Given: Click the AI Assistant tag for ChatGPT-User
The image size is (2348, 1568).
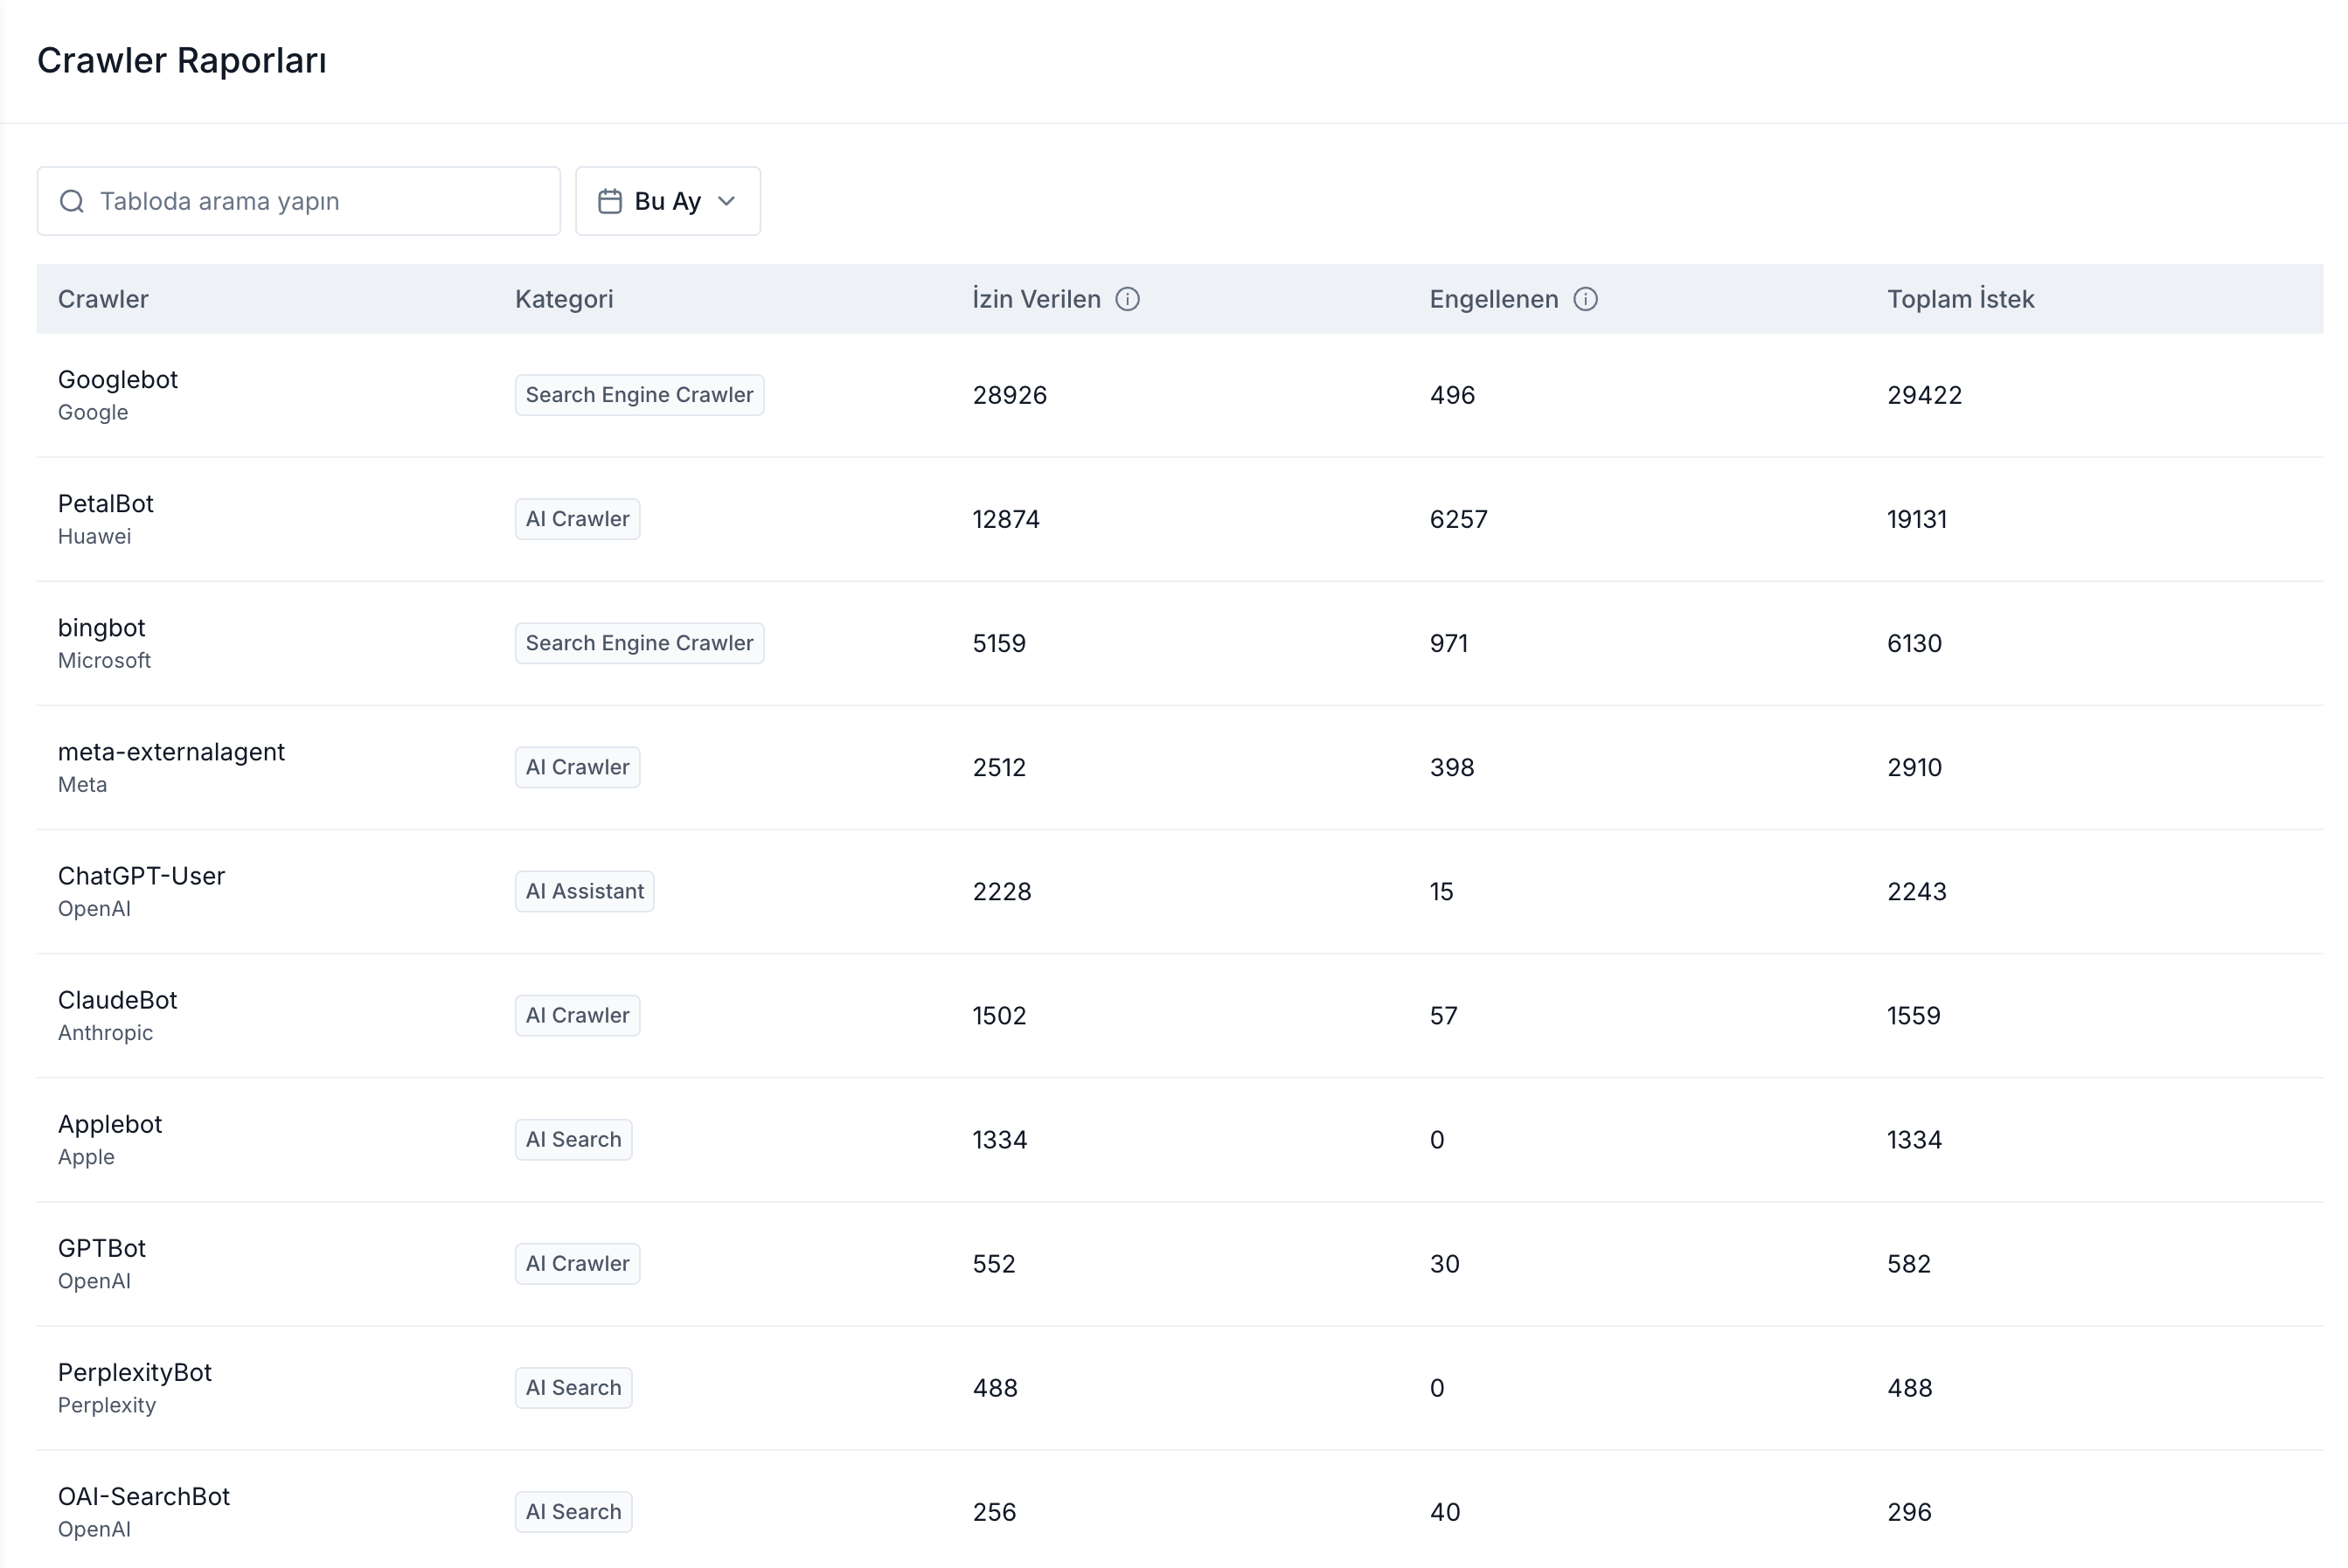Looking at the screenshot, I should [x=584, y=891].
